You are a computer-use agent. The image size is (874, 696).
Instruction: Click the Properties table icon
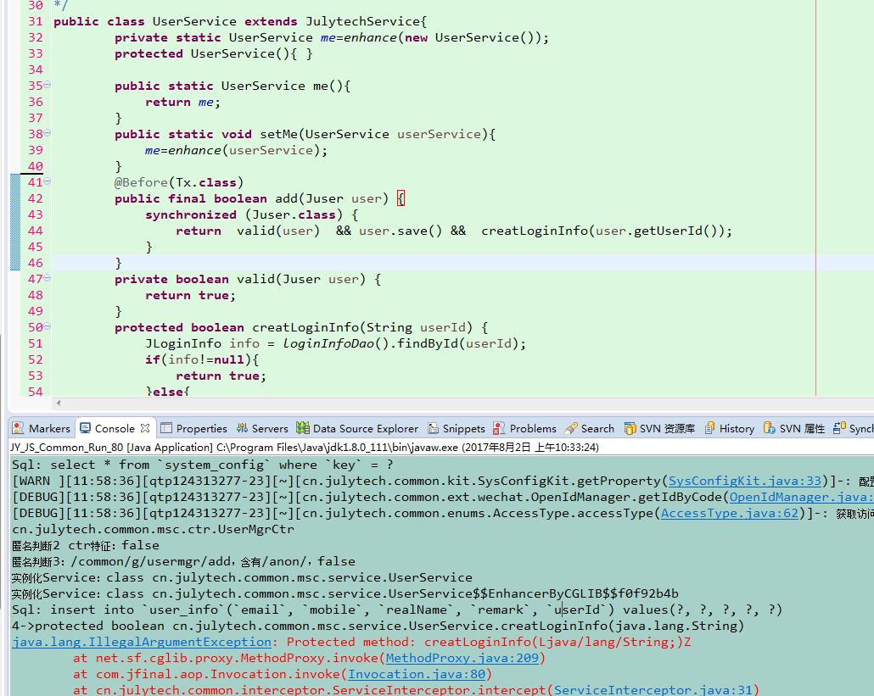coord(166,427)
